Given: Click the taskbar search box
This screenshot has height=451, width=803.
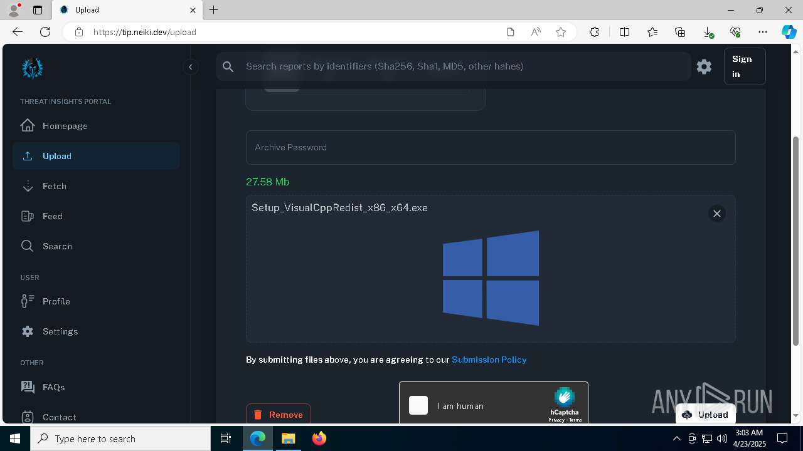Looking at the screenshot, I should [x=120, y=438].
